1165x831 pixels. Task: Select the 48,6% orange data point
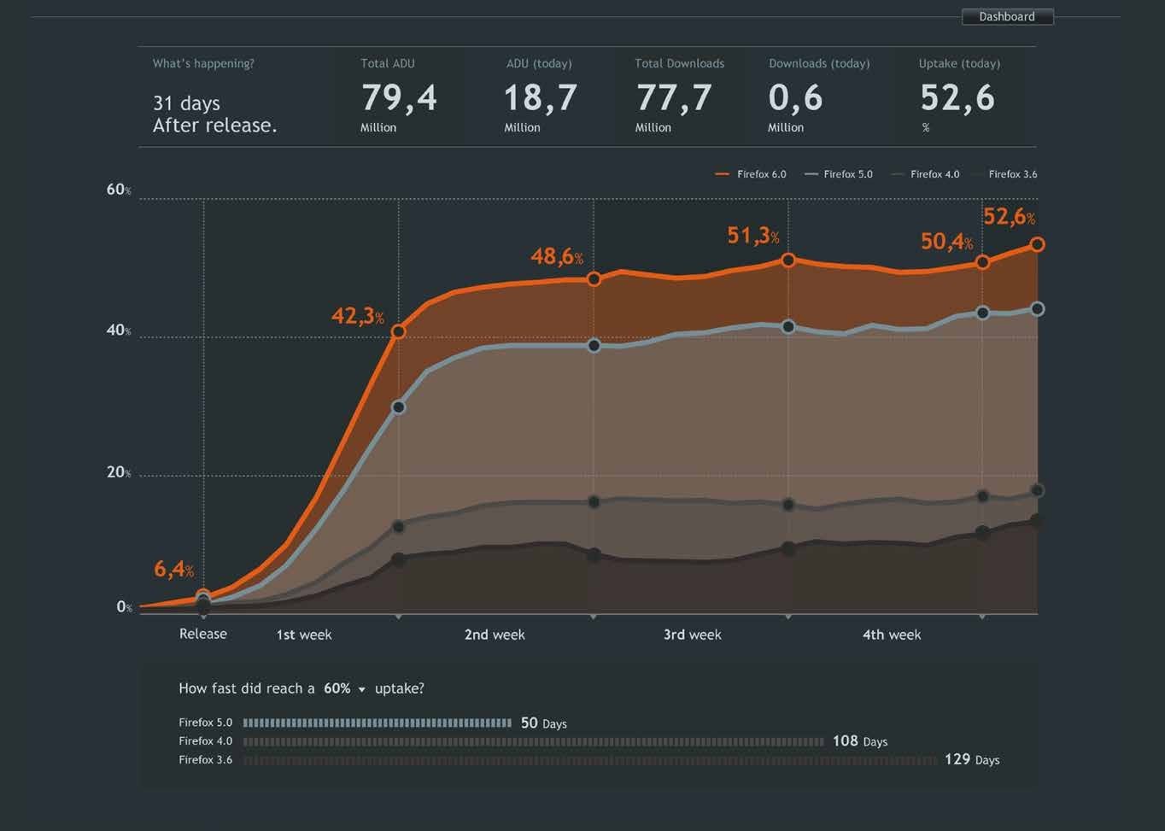pos(594,278)
